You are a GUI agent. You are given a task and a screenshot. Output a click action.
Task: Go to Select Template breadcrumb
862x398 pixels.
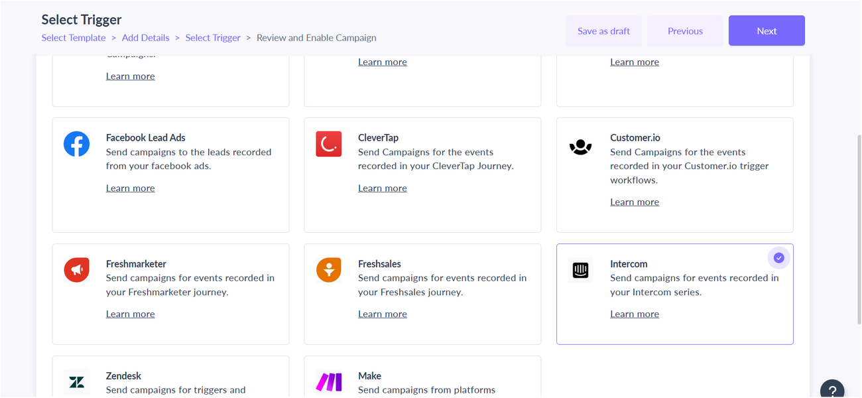[74, 38]
